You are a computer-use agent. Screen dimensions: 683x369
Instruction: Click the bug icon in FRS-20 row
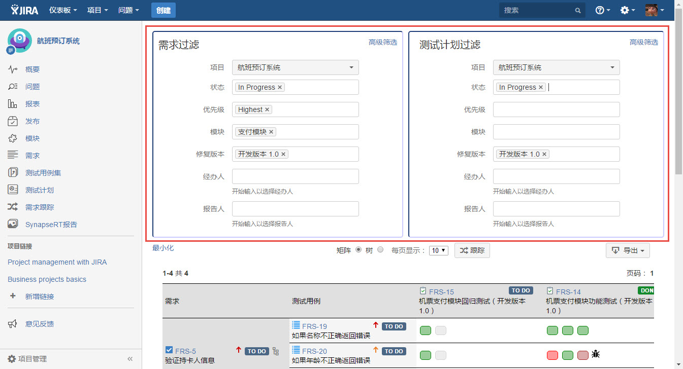596,354
